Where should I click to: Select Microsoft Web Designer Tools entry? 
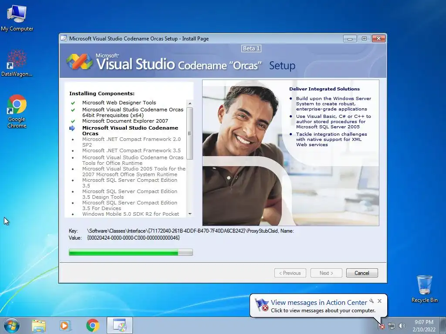pyautogui.click(x=119, y=103)
